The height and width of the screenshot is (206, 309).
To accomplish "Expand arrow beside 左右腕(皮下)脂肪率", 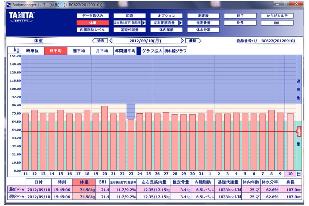I will pyautogui.click(x=144, y=23).
